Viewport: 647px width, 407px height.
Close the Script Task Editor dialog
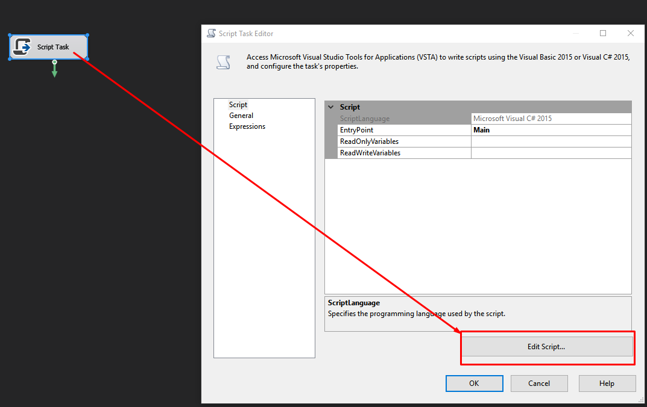(630, 34)
